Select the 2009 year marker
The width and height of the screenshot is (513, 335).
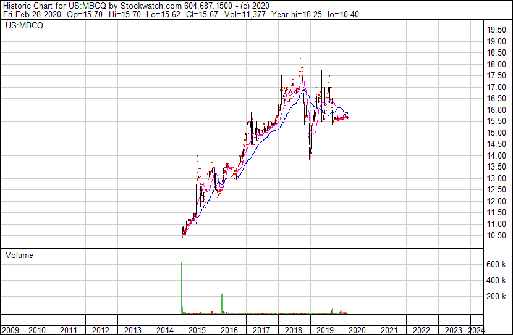11,329
